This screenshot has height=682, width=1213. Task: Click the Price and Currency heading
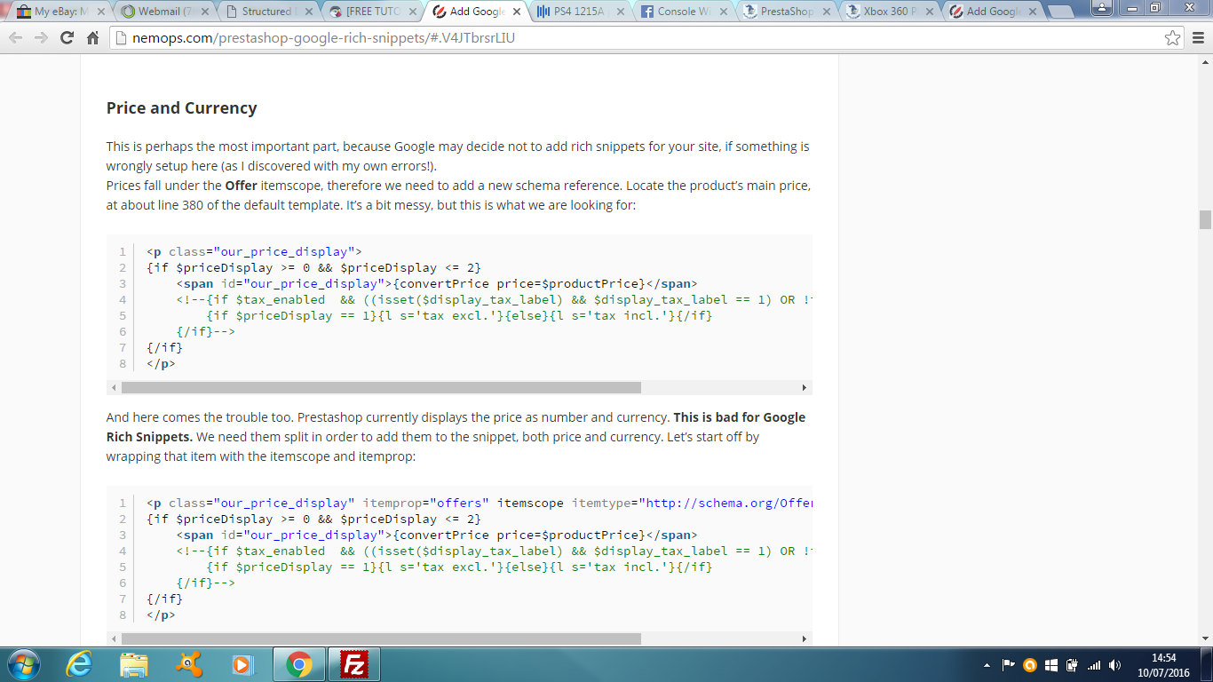point(181,108)
